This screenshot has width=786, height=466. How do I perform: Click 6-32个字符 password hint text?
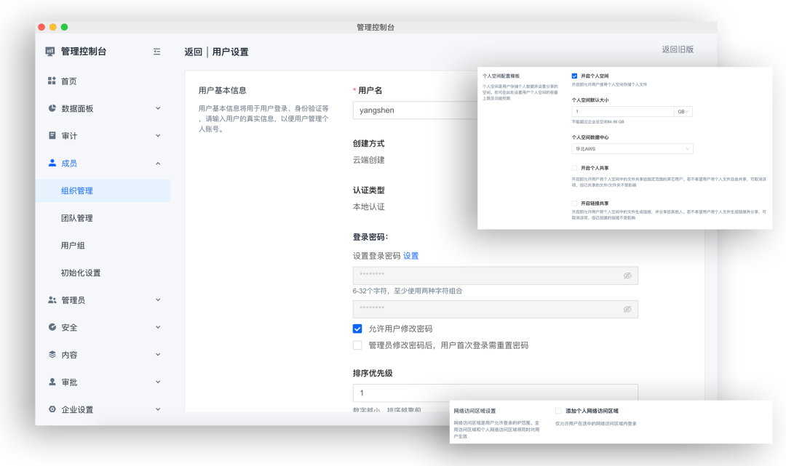coord(408,291)
